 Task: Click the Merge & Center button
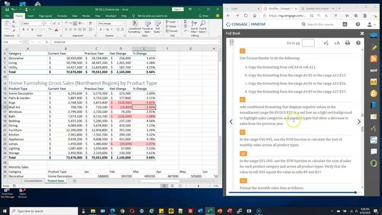[x=91, y=29]
